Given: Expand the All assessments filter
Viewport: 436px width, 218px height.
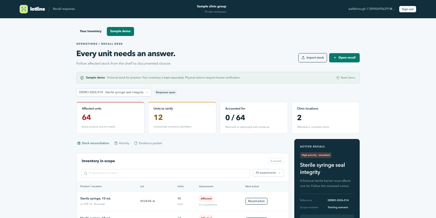Looking at the screenshot, I should [268, 173].
